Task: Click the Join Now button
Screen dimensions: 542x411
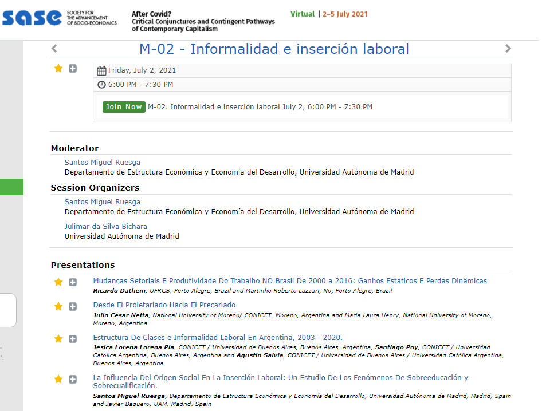Action: [124, 107]
